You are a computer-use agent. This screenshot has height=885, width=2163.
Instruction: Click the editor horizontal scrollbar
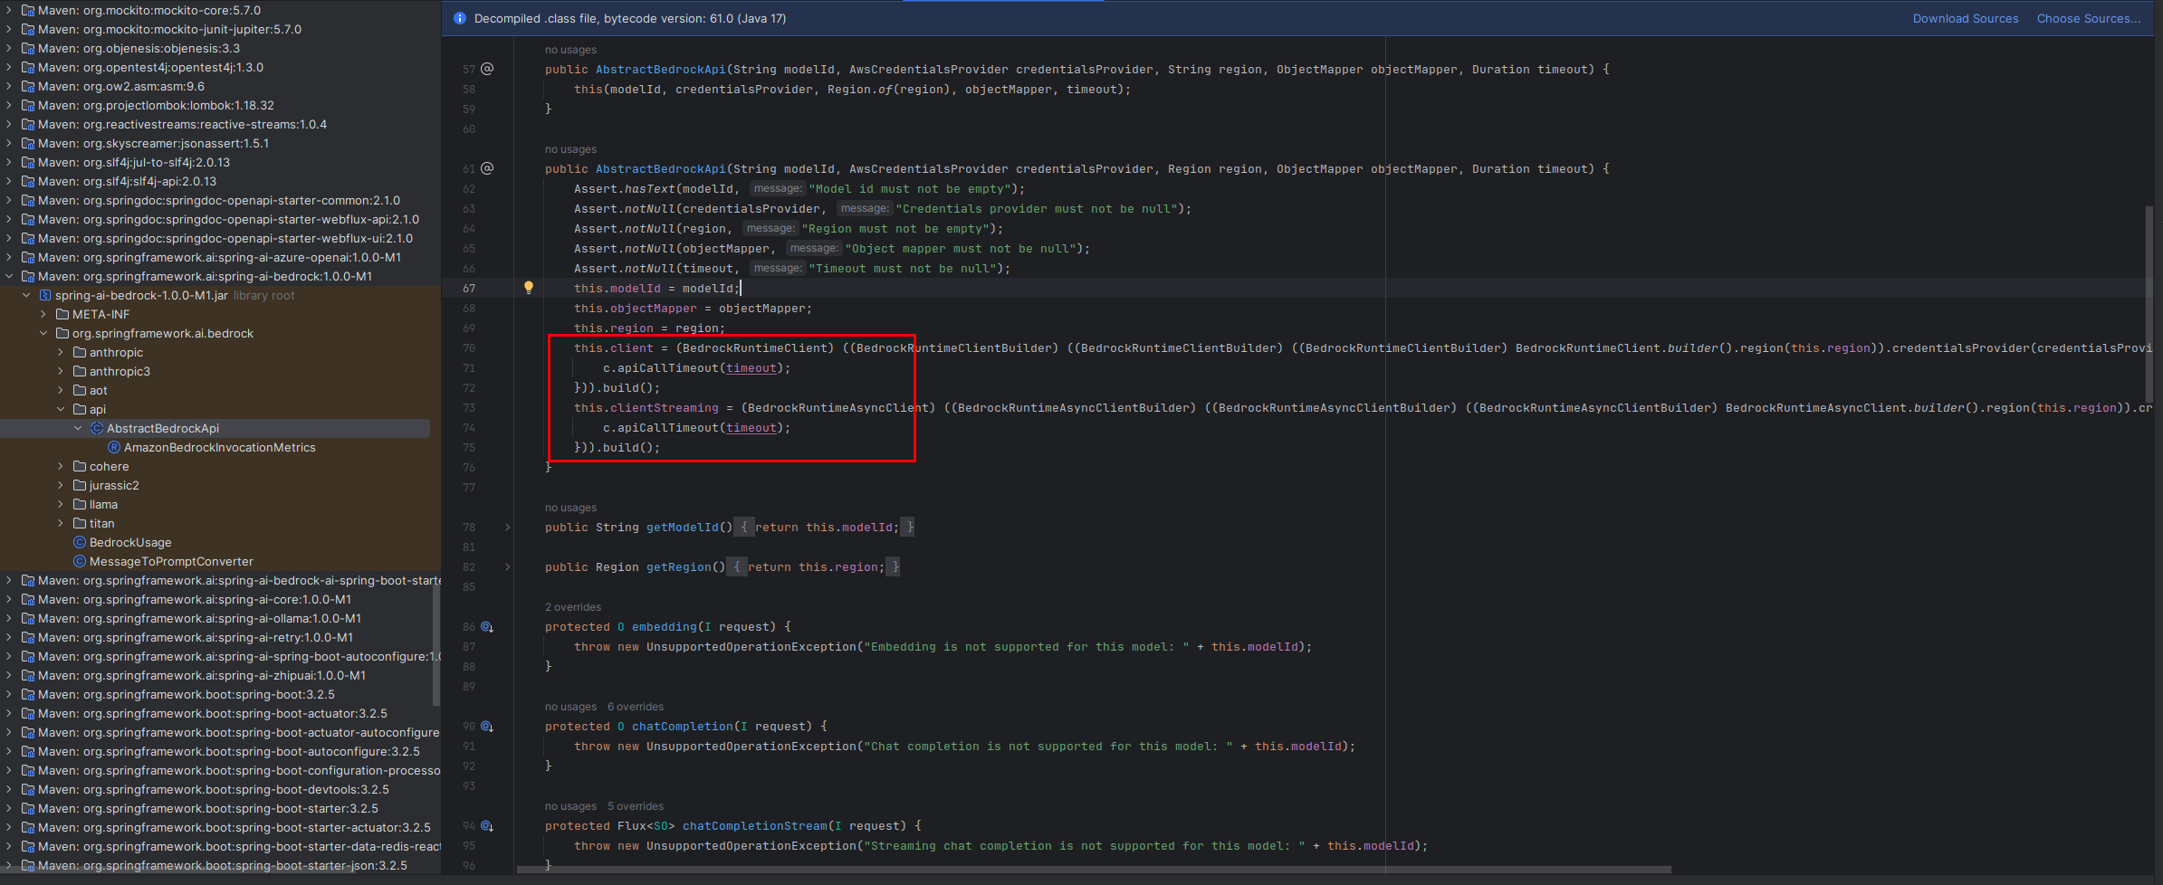click(x=1093, y=870)
